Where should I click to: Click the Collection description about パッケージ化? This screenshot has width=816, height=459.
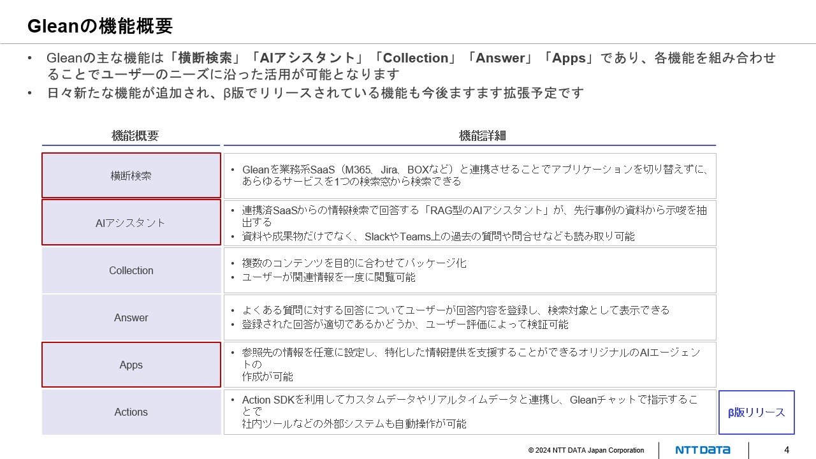[x=354, y=263]
